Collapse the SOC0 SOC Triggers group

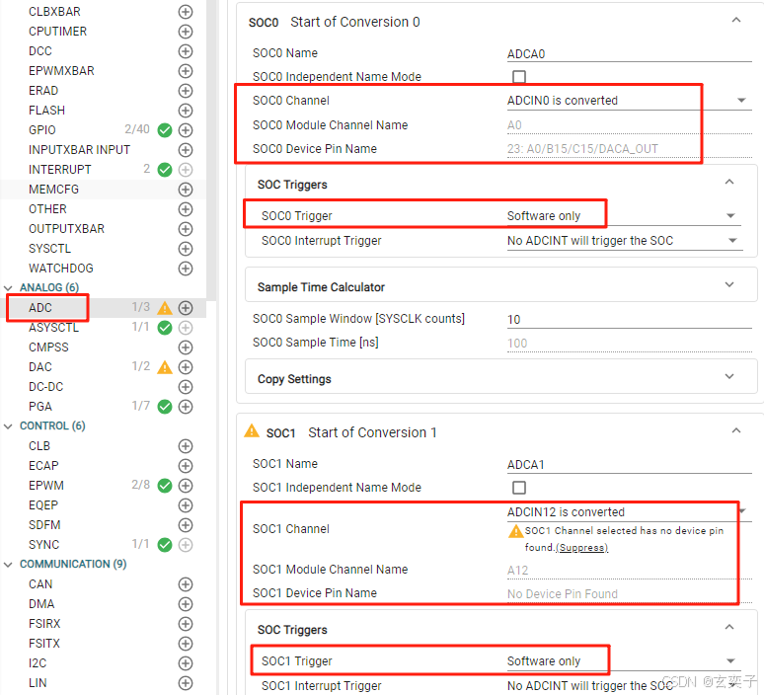(729, 183)
